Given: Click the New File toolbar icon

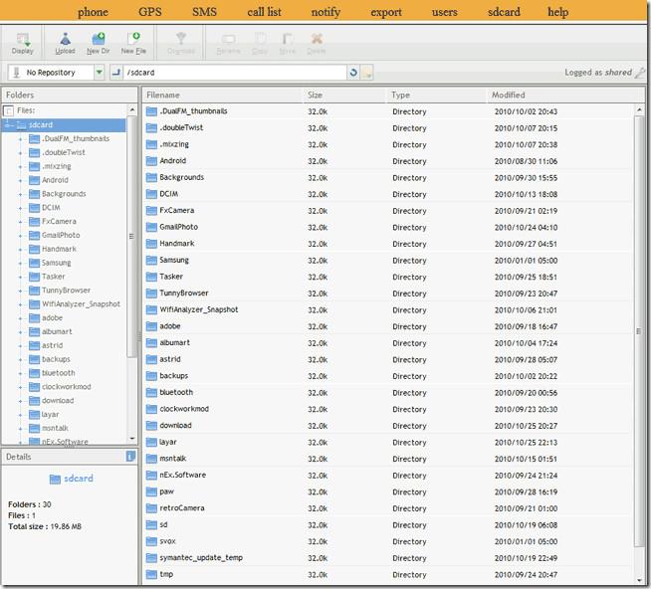Looking at the screenshot, I should click(x=133, y=43).
